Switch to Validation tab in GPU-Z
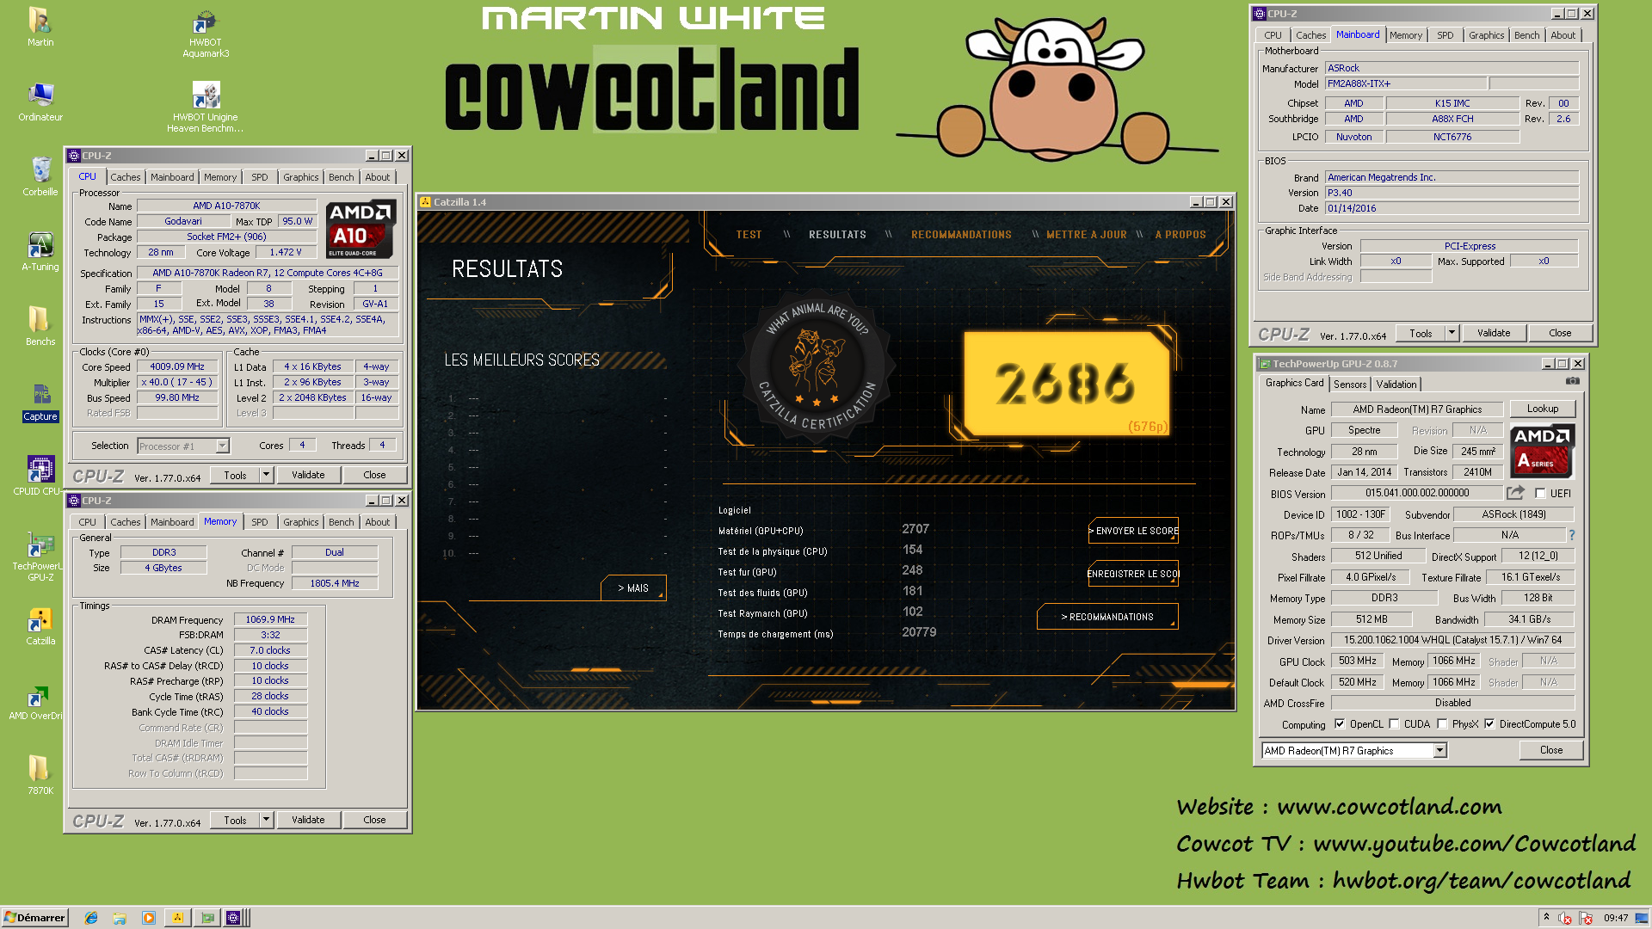This screenshot has width=1652, height=929. [1396, 385]
